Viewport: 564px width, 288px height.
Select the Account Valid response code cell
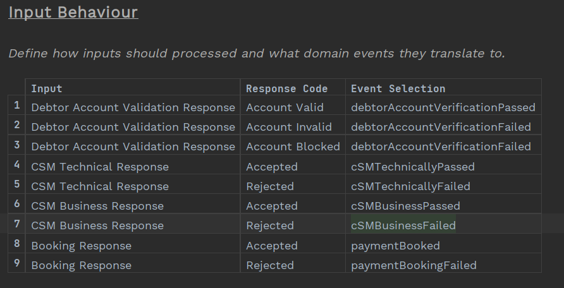pyautogui.click(x=285, y=107)
